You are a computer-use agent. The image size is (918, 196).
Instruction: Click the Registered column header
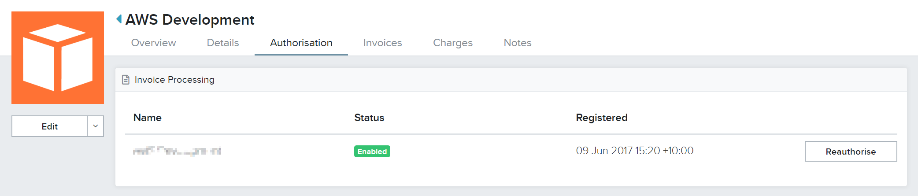click(x=602, y=118)
